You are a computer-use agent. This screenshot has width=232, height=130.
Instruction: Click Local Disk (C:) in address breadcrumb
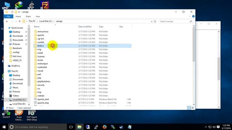[46, 21]
